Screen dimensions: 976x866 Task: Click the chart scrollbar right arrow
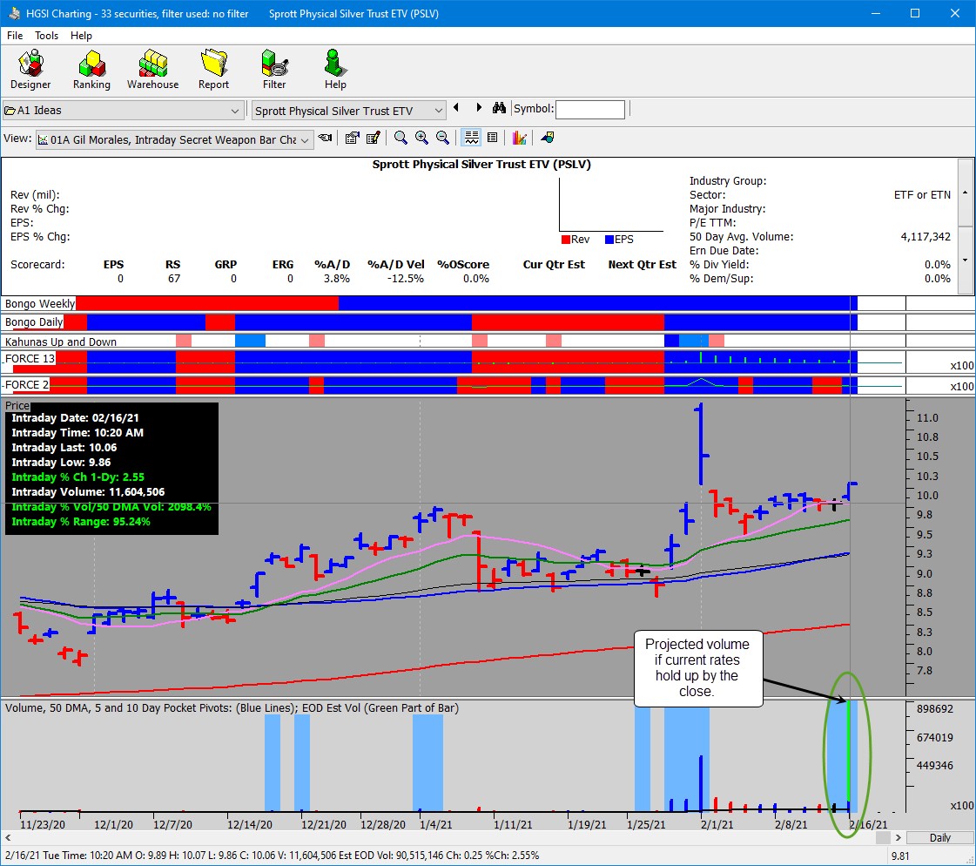899,838
